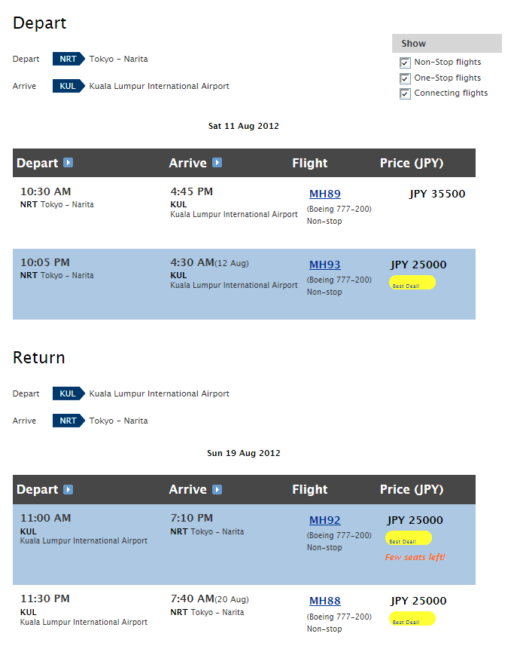The height and width of the screenshot is (652, 517).
Task: Sort return flights by Arrive arrow icon
Action: [x=217, y=489]
